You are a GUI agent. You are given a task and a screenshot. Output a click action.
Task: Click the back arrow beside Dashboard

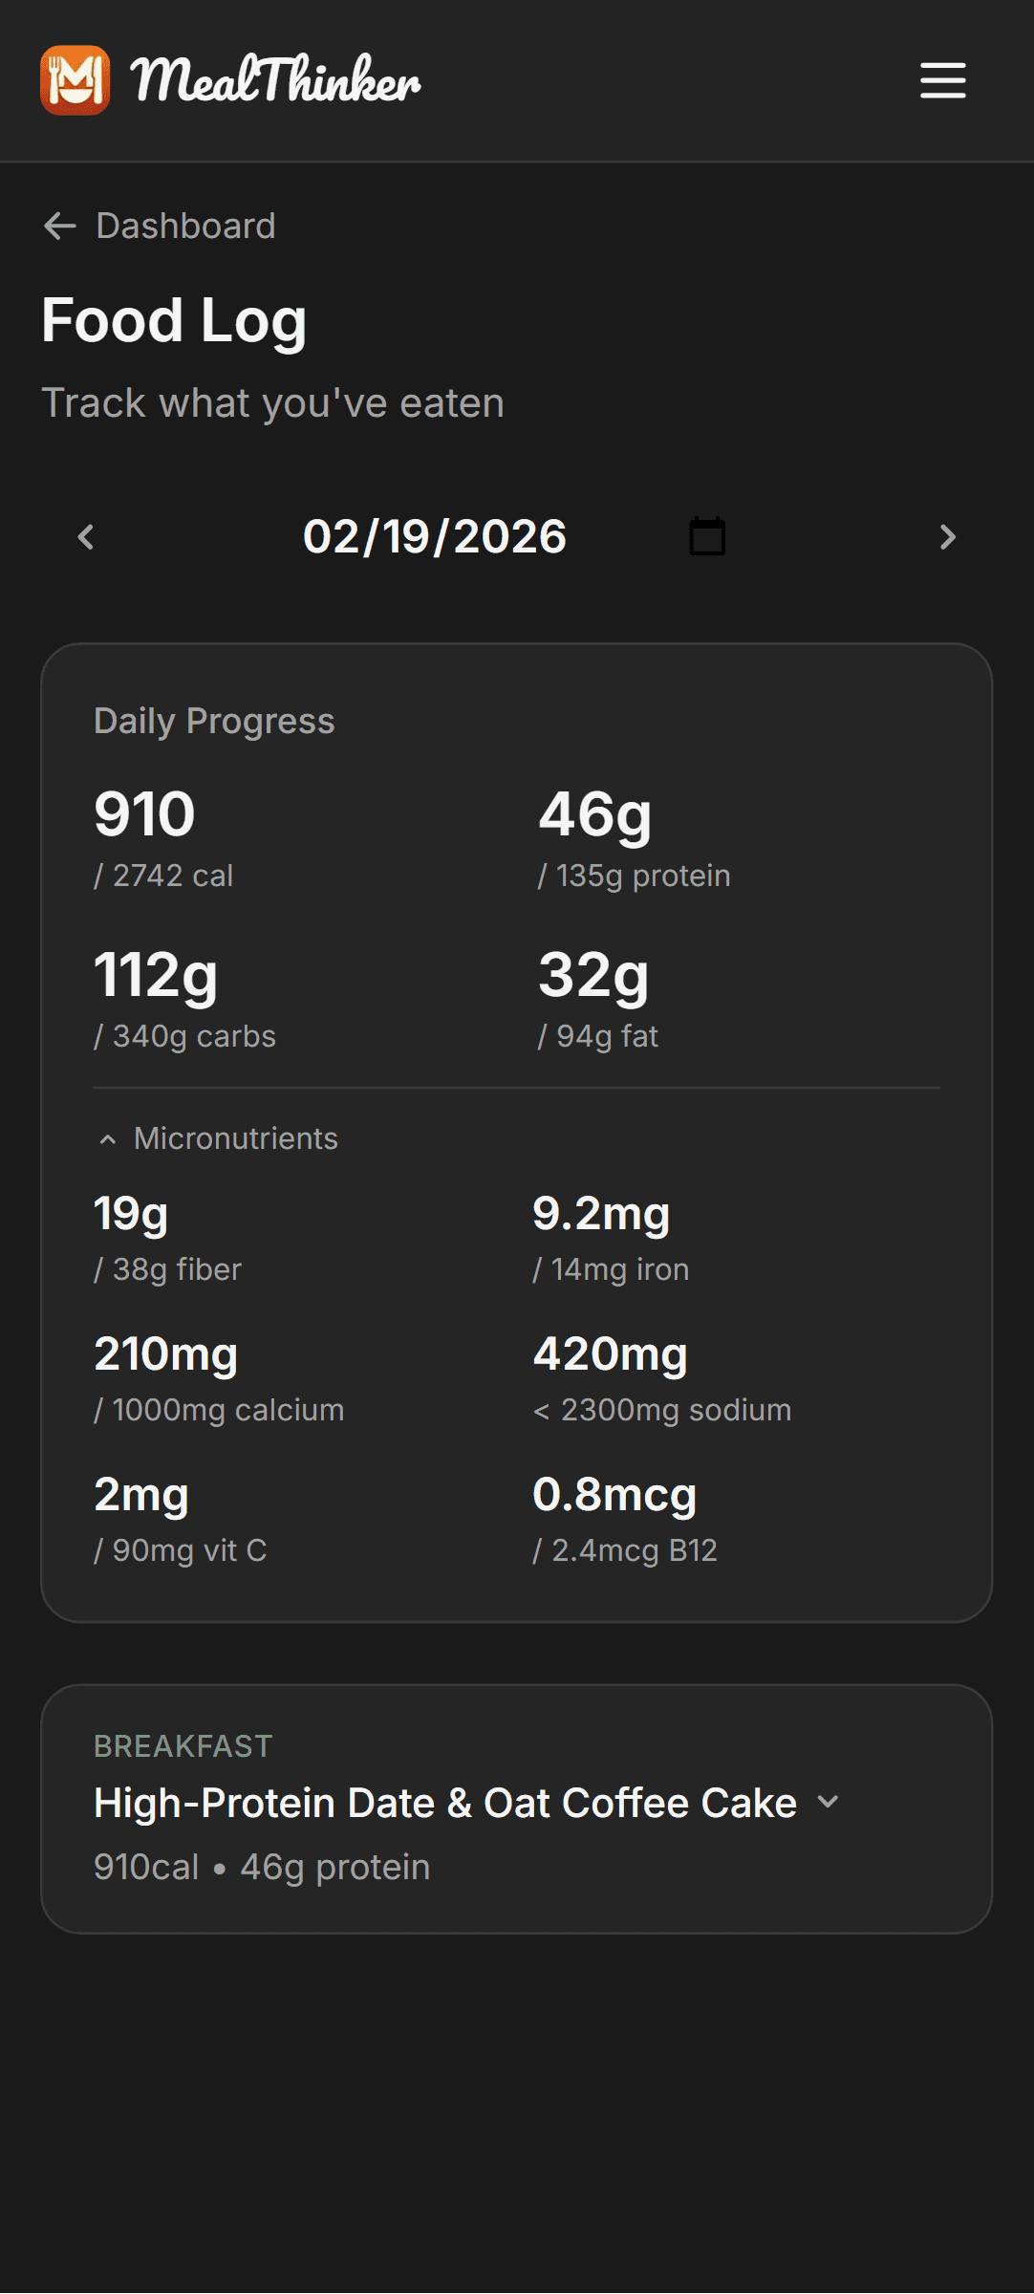tap(59, 226)
